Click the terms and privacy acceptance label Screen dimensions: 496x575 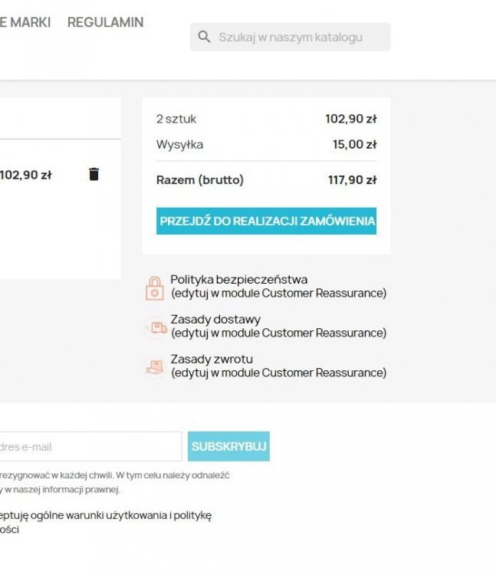pyautogui.click(x=106, y=522)
